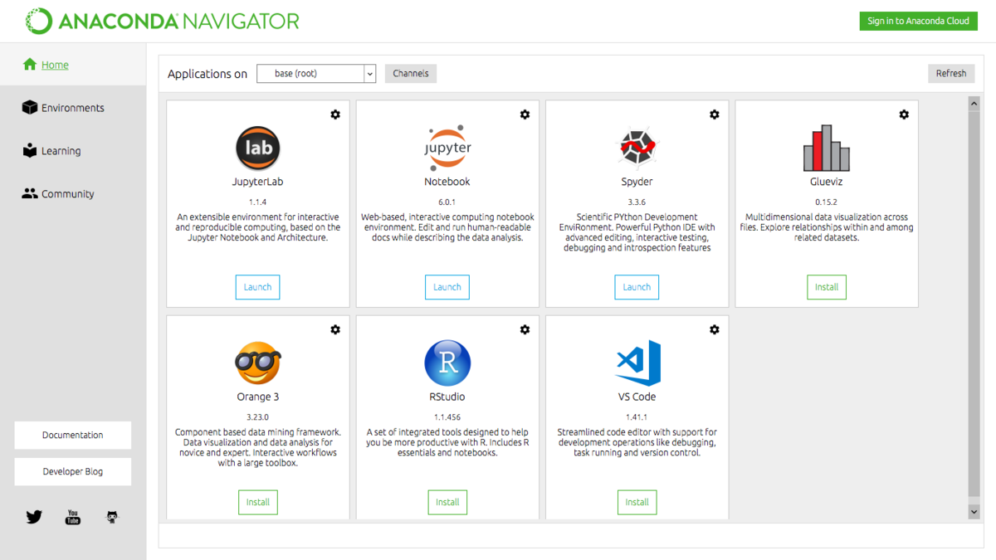Click the VS Code logo
Viewport: 996px width, 560px height.
pyautogui.click(x=638, y=363)
